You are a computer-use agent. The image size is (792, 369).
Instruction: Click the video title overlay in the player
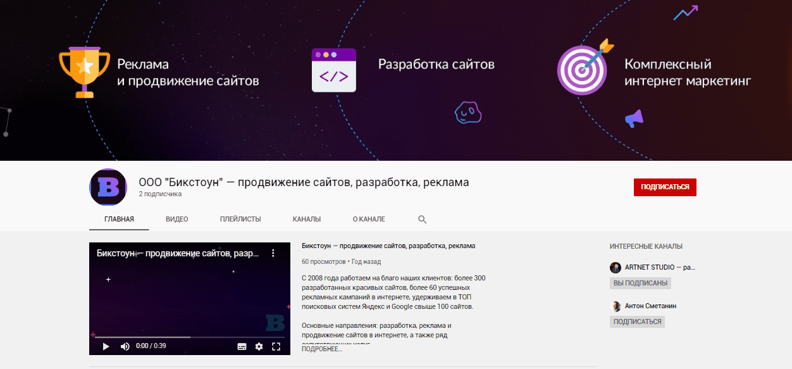click(x=177, y=253)
